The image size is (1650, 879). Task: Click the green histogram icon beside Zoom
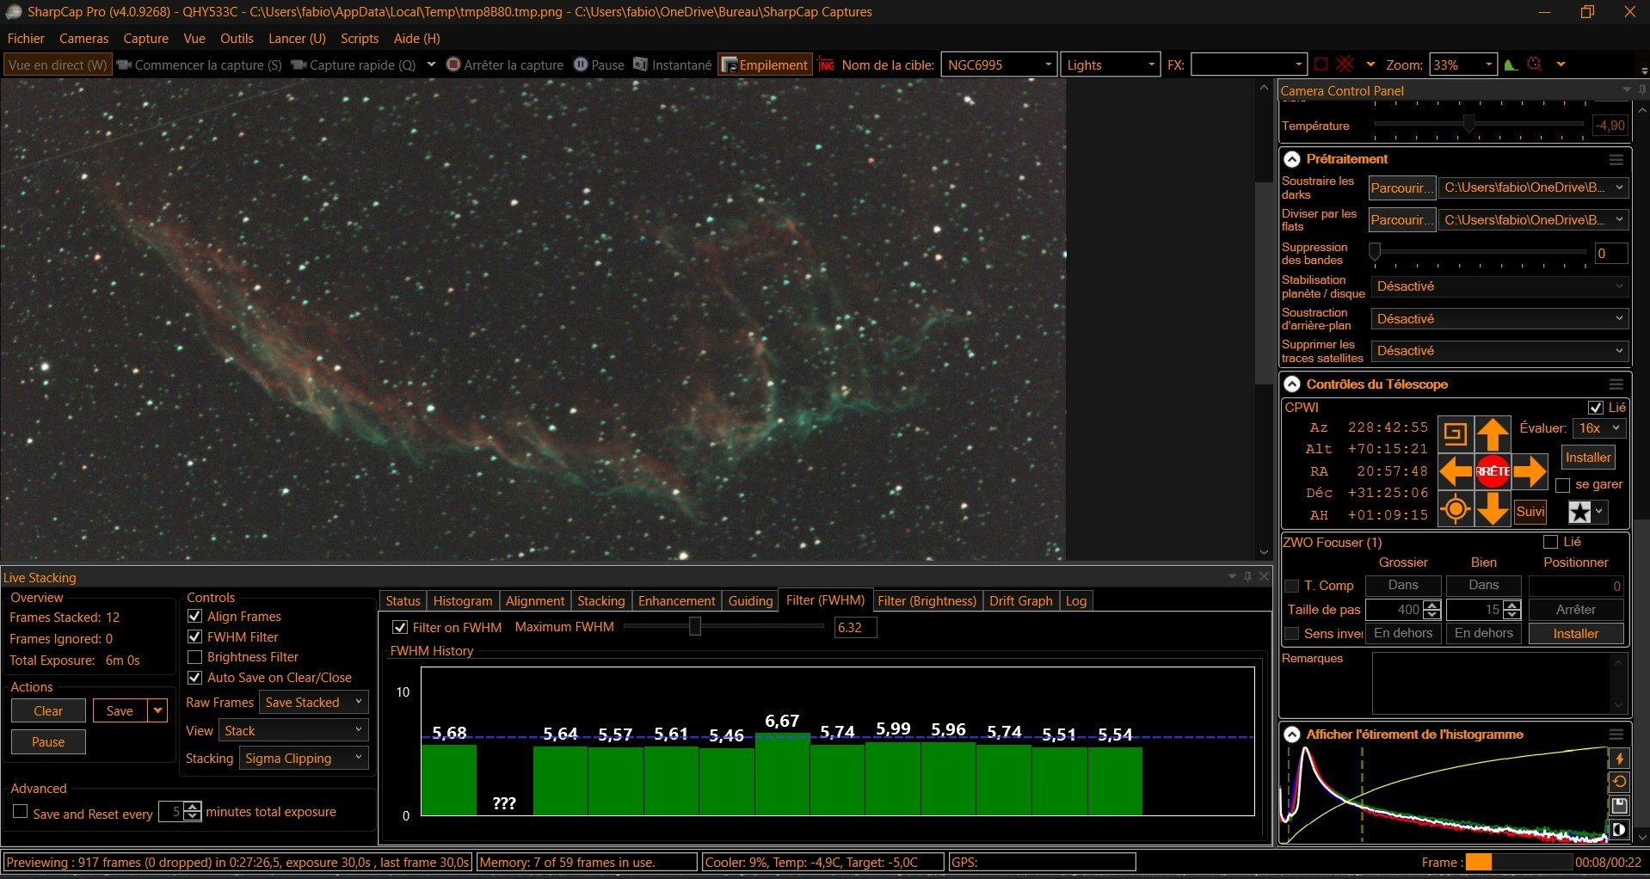coord(1511,65)
